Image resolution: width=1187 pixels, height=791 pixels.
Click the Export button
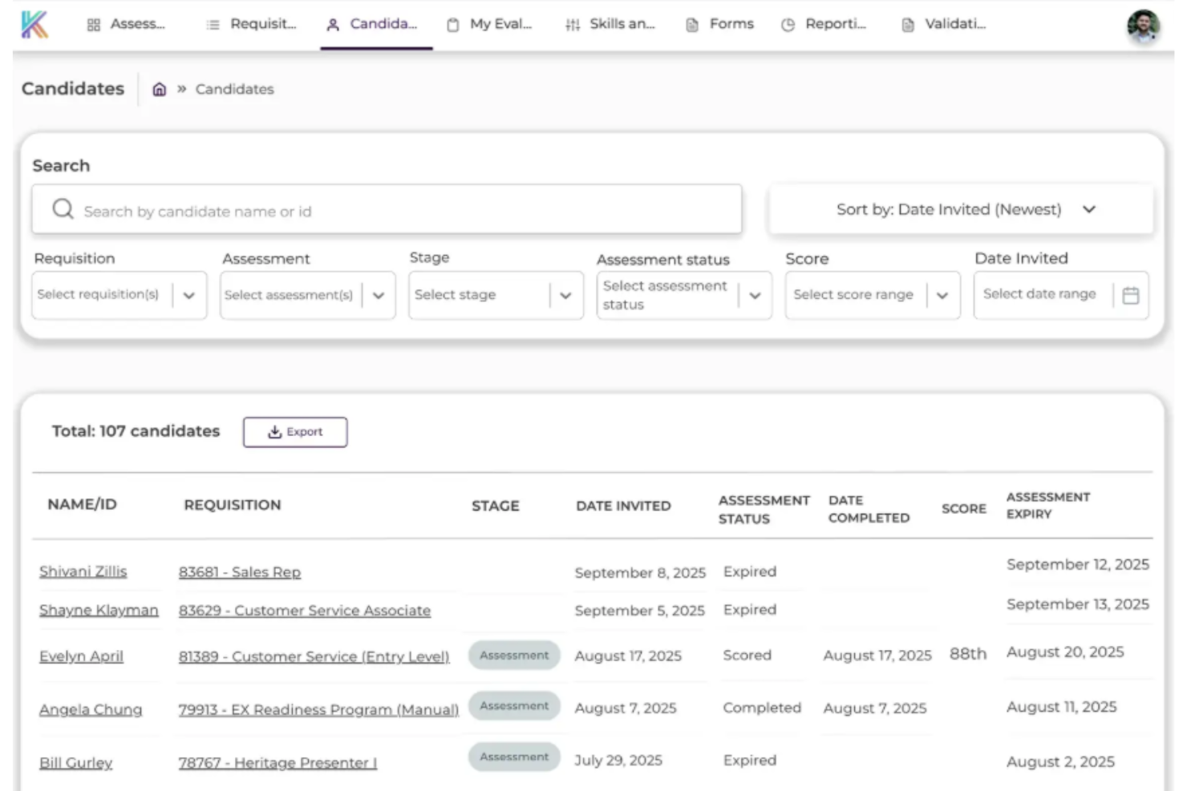[295, 431]
